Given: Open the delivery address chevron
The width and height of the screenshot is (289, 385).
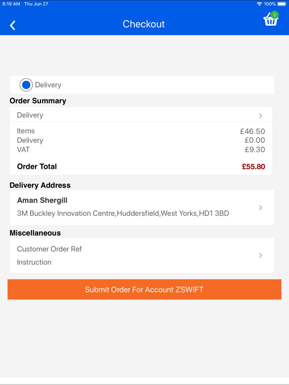Looking at the screenshot, I should click(261, 208).
